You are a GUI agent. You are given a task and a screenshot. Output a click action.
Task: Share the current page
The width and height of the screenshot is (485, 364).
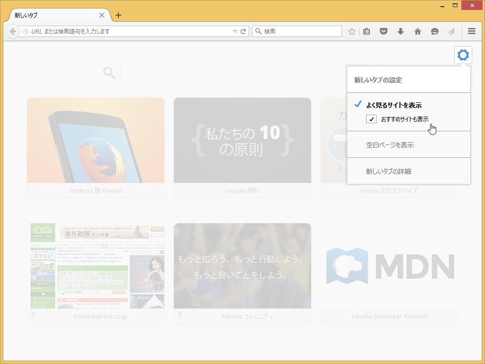451,31
